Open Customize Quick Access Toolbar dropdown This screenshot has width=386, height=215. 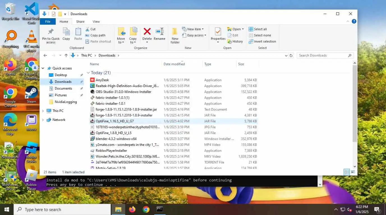coord(65,14)
